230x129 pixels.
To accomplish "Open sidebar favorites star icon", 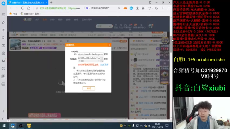I will [x=3, y=22].
